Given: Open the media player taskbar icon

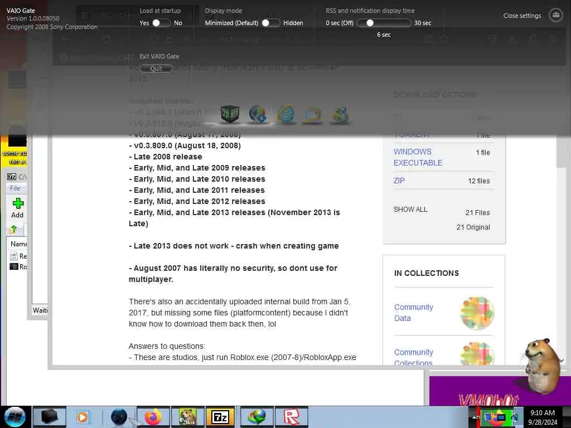Looking at the screenshot, I should (x=83, y=417).
